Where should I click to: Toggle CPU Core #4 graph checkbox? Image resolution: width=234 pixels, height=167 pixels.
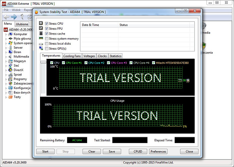pos(131,63)
